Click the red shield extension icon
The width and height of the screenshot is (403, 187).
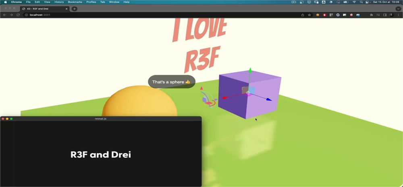tap(324, 15)
